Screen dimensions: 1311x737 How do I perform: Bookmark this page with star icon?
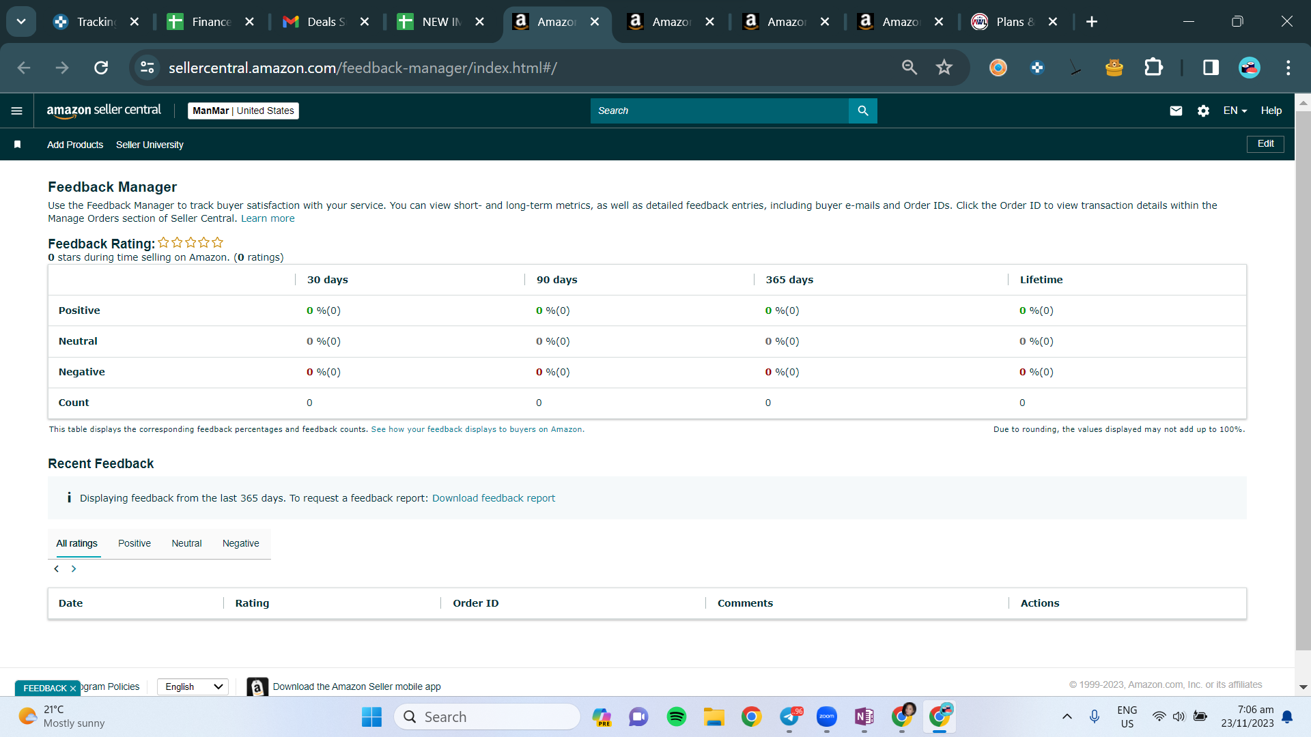click(944, 68)
